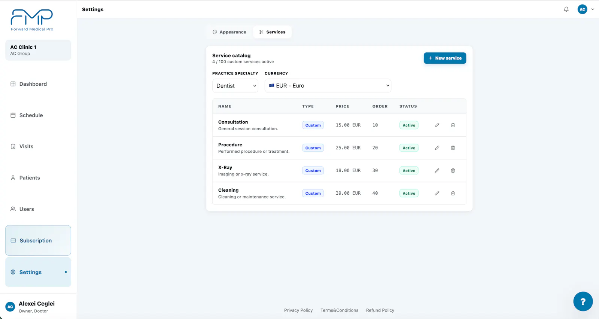Open the Terms&Conditions link
The height and width of the screenshot is (319, 599).
tap(339, 310)
